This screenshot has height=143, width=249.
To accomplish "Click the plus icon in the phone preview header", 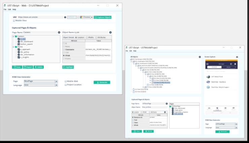I will (x=231, y=64).
